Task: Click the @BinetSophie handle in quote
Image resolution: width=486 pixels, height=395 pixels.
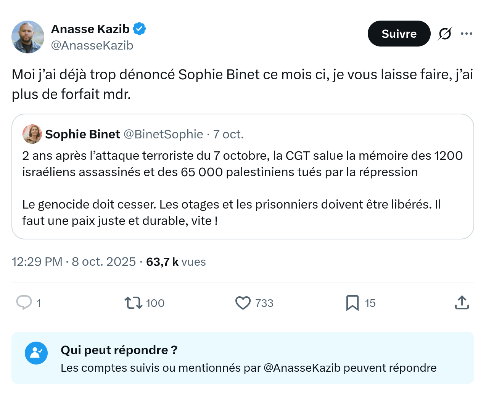Action: (x=163, y=134)
